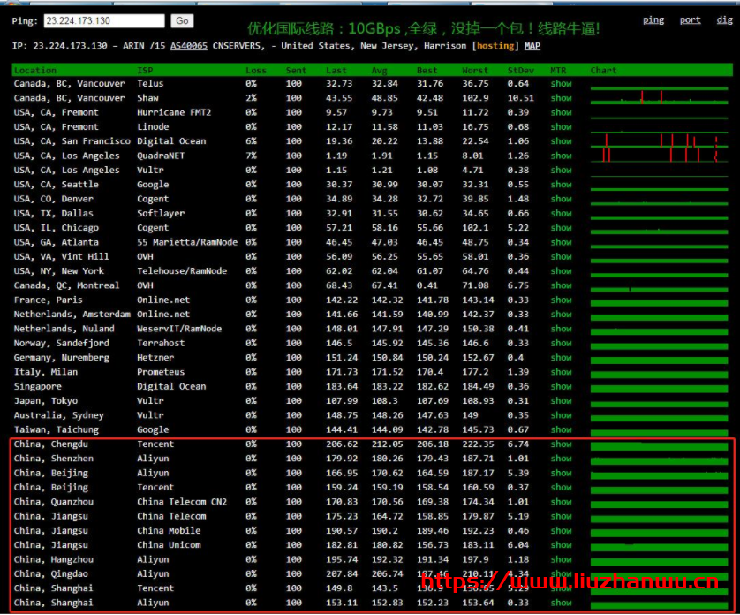The height and width of the screenshot is (615, 740).
Task: Show MTR for Japan, Tokyo Vultr
Action: [x=561, y=401]
